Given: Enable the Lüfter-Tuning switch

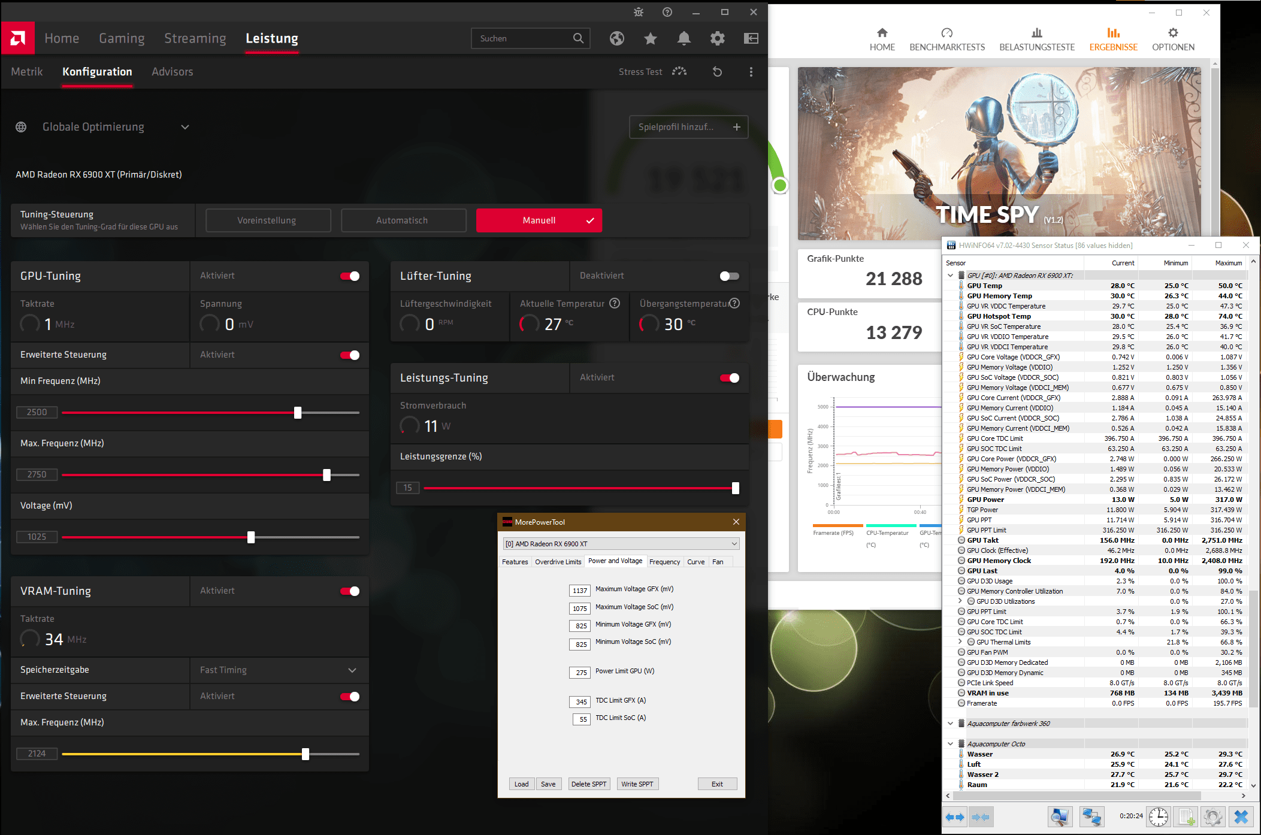Looking at the screenshot, I should [730, 276].
